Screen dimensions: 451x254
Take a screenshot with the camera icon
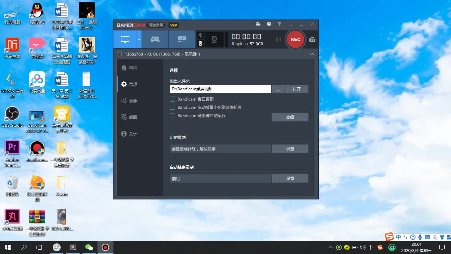coord(312,39)
